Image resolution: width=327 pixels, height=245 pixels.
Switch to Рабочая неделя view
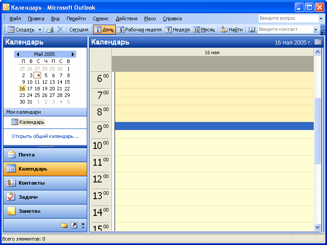[140, 30]
